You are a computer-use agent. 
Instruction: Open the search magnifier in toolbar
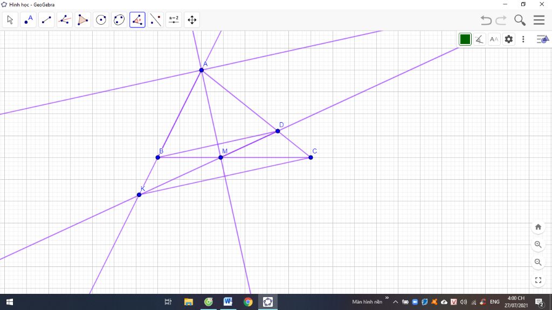click(520, 20)
